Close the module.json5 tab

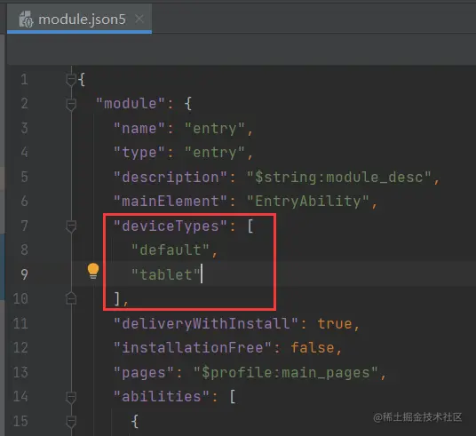139,19
